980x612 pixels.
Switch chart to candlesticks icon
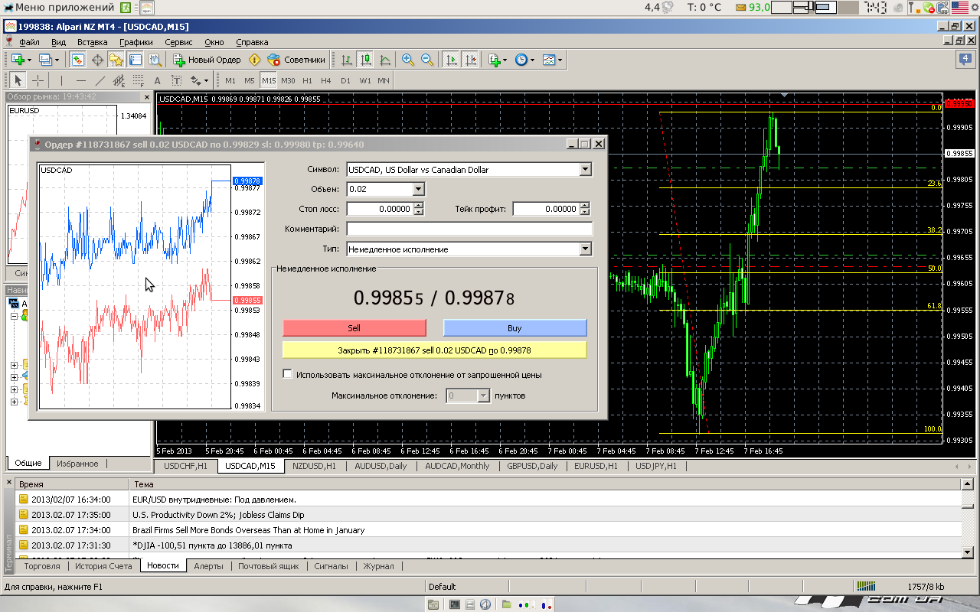pyautogui.click(x=365, y=60)
